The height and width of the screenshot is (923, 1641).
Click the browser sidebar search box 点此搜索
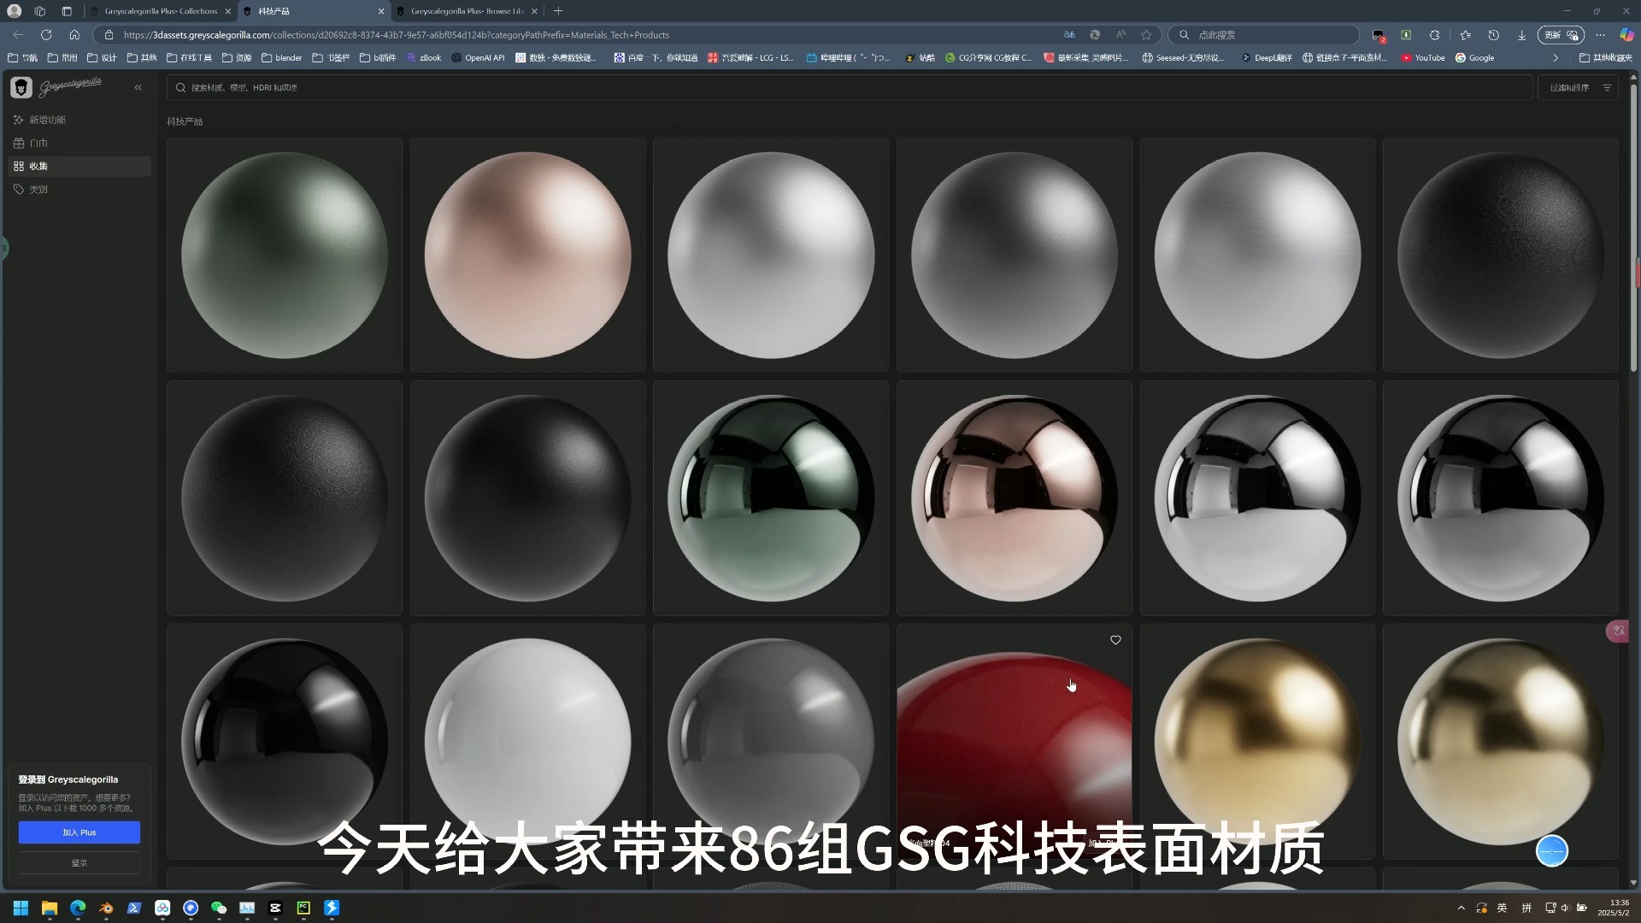(x=1263, y=35)
